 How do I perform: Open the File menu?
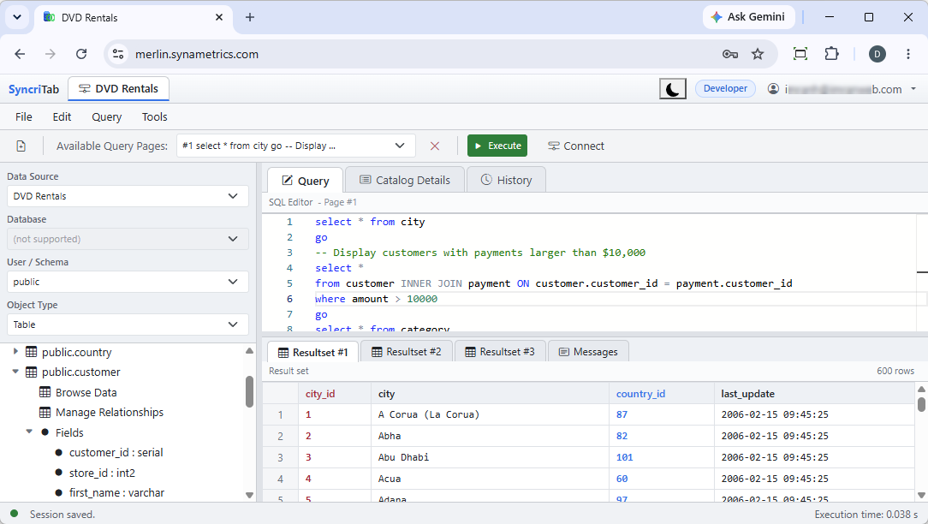(24, 117)
